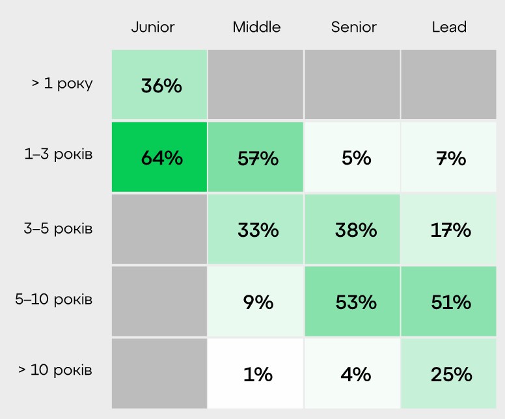Image resolution: width=505 pixels, height=419 pixels.
Task: Click the dark green 64% cell
Action: (x=159, y=157)
